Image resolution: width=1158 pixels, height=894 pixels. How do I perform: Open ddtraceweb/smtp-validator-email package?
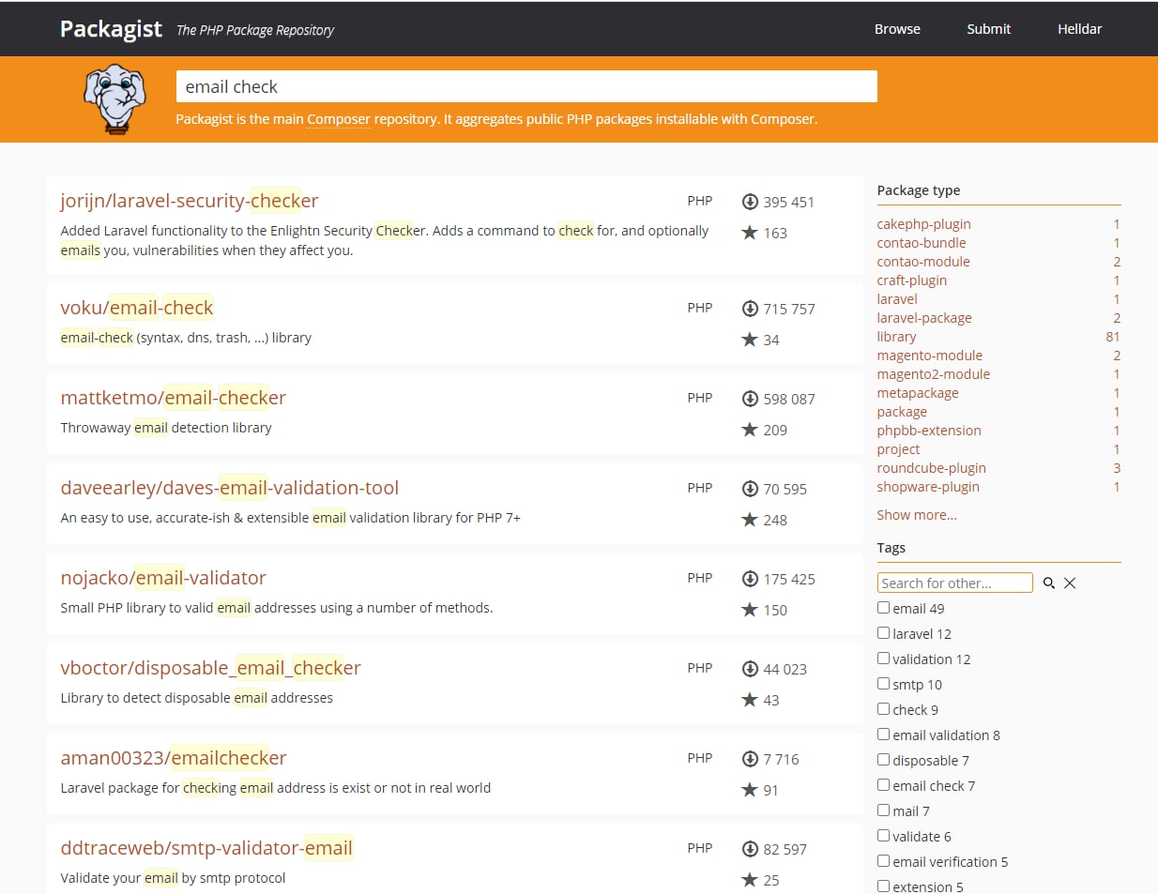click(x=206, y=848)
